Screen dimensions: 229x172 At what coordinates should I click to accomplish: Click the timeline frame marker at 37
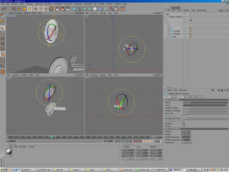pyautogui.click(x=52, y=137)
